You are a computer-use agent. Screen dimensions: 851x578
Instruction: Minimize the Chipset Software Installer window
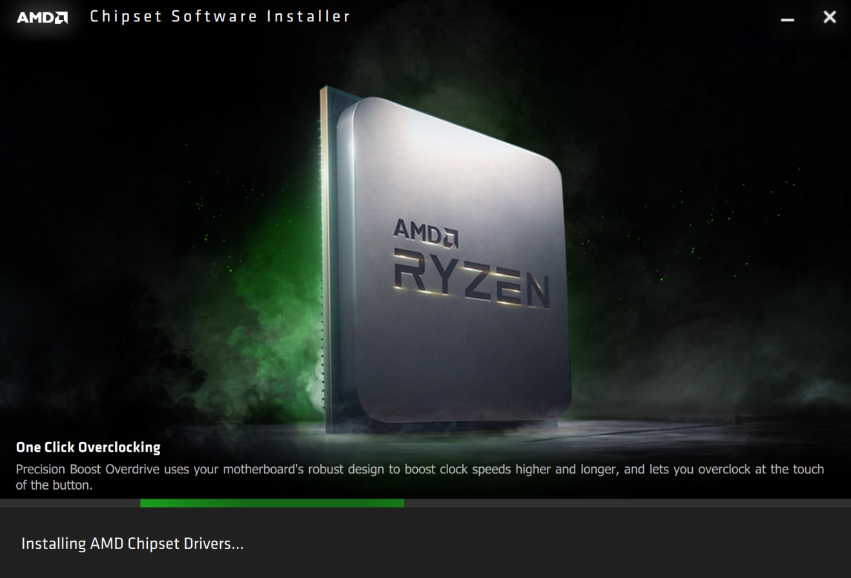pos(787,18)
